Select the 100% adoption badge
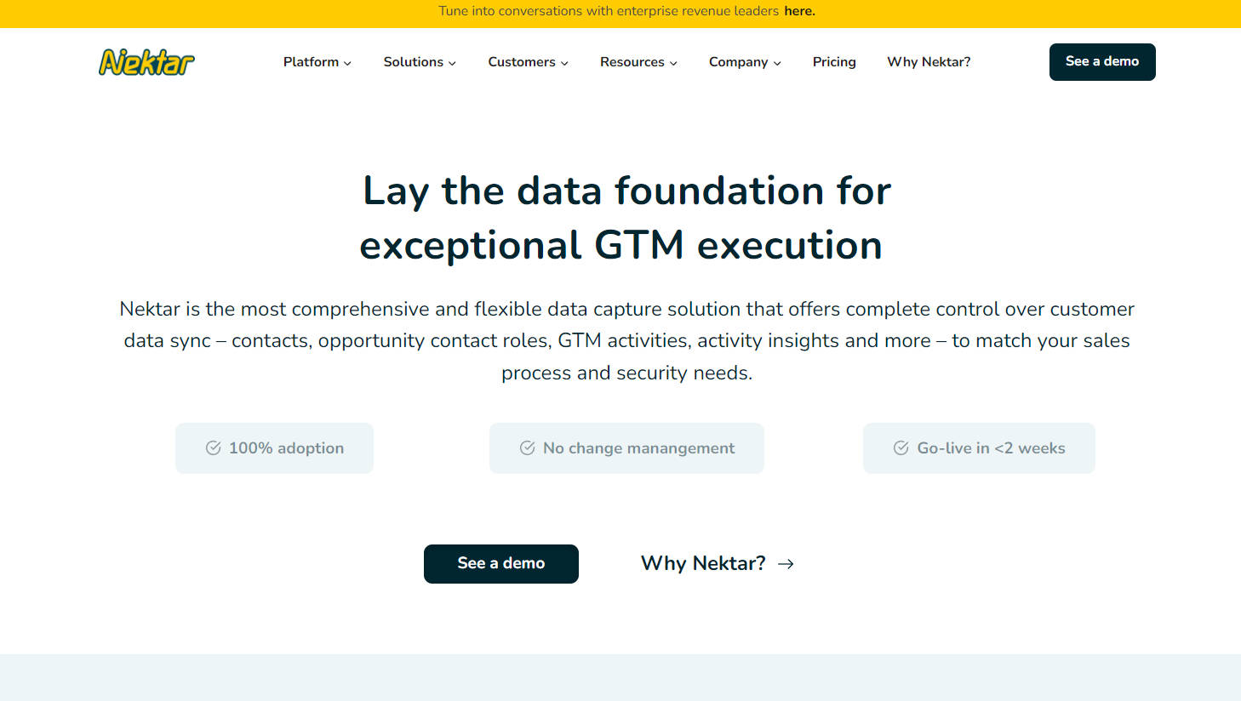This screenshot has height=701, width=1241. (274, 448)
